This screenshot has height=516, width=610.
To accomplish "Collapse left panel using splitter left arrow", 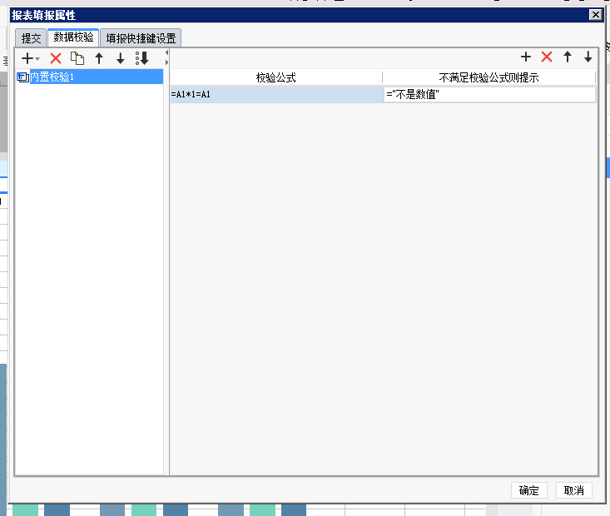I will [x=167, y=53].
